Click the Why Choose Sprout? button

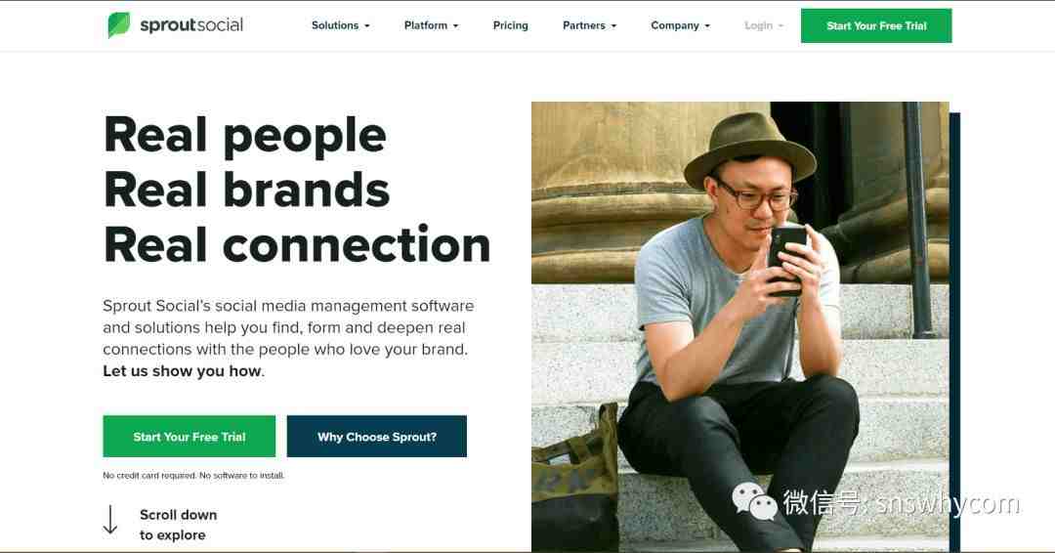tap(377, 437)
